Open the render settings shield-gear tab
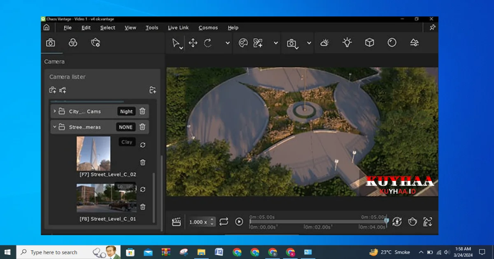The image size is (494, 259). pyautogui.click(x=96, y=43)
